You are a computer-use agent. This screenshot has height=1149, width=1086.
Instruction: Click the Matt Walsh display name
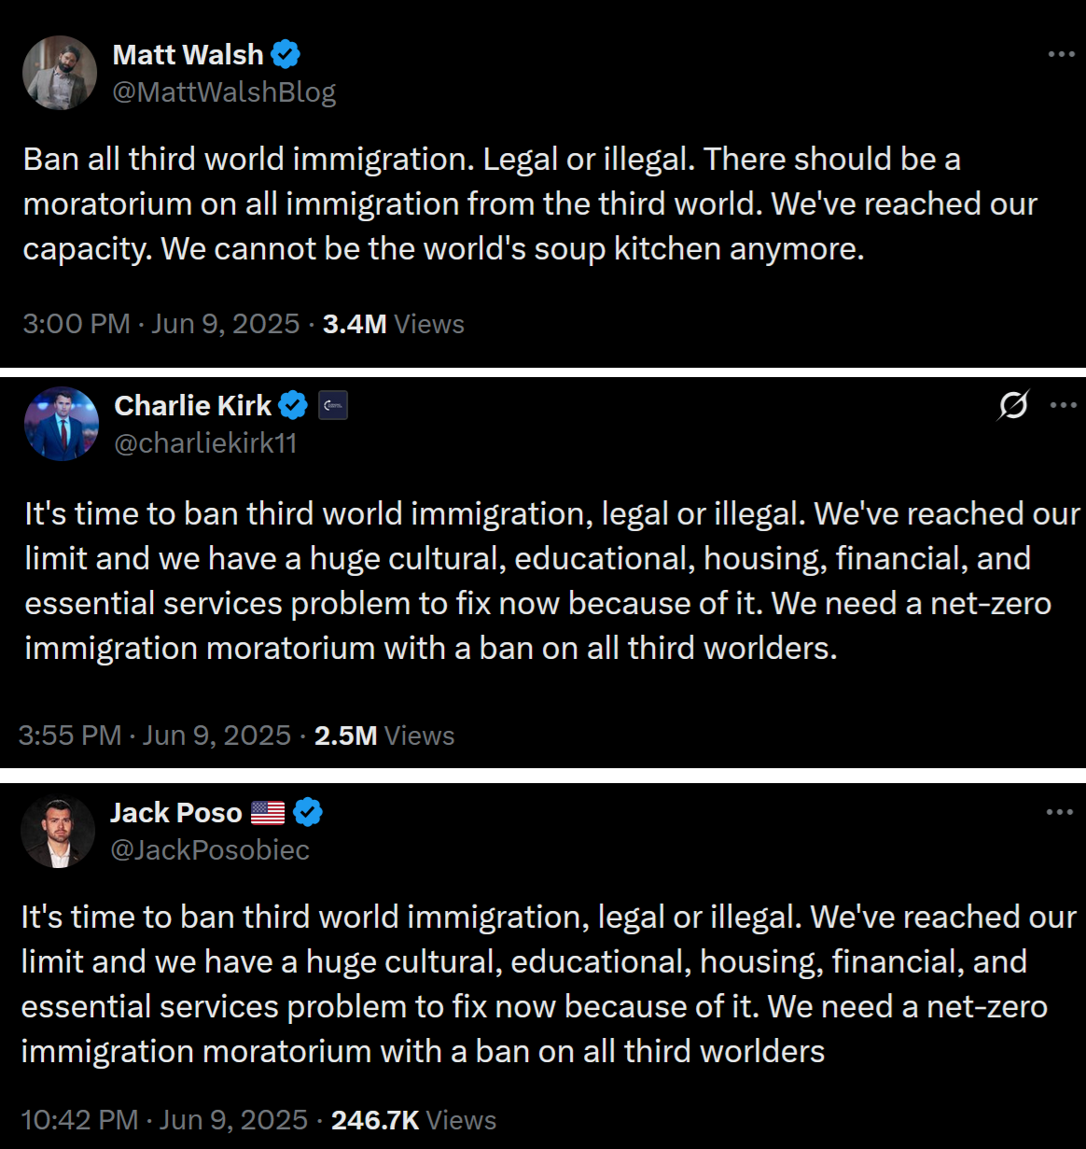click(188, 55)
